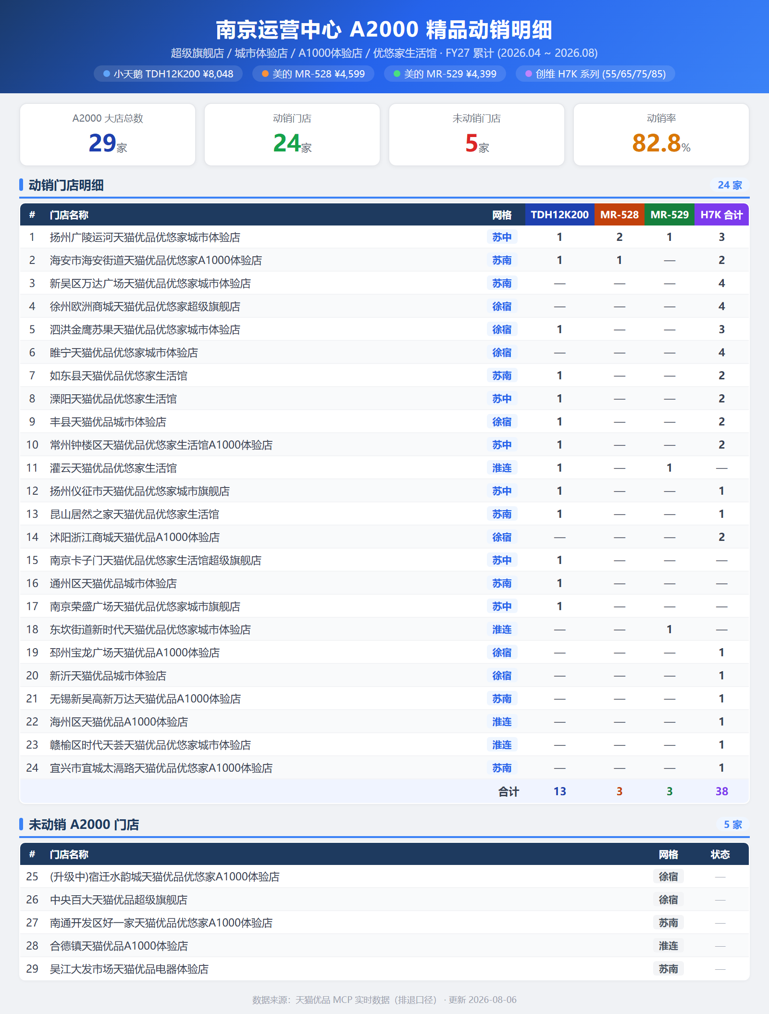Viewport: 769px width, 1014px height.
Task: Click the 苏南 badge in the 昆山居然之家 row
Action: click(x=502, y=514)
